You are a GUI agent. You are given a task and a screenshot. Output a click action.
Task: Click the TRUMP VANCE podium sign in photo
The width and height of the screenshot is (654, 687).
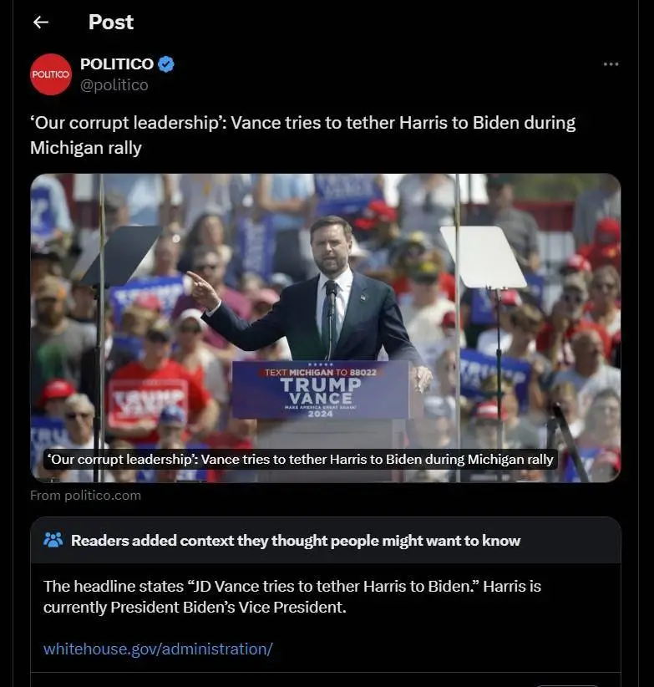pos(321,389)
